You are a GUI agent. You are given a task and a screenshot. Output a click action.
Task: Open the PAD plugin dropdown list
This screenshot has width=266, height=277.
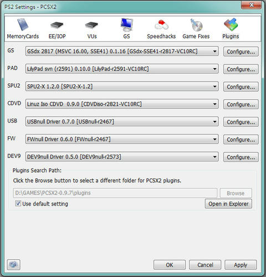122,69
